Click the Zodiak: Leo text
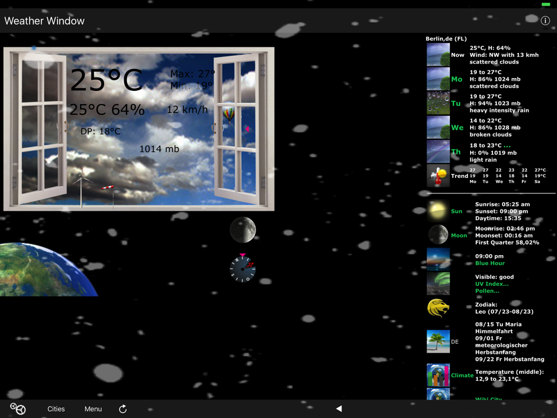Viewport: 557px width, 418px height. (505, 308)
